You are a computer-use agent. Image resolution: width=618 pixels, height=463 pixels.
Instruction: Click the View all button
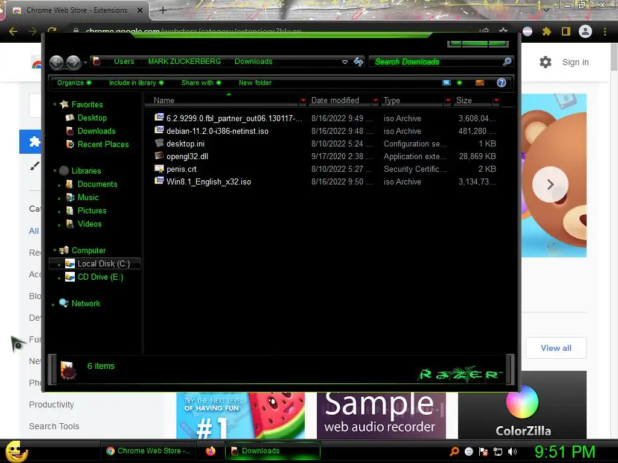pos(556,348)
